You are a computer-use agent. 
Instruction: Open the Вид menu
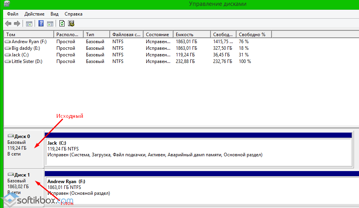coord(54,14)
